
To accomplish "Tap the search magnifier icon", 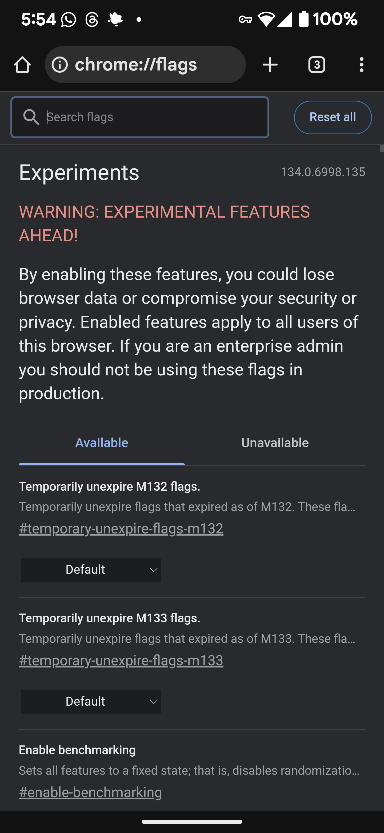I will point(31,117).
